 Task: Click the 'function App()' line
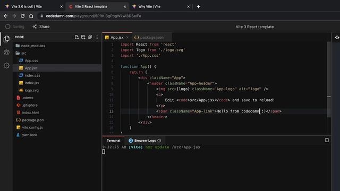point(138,67)
